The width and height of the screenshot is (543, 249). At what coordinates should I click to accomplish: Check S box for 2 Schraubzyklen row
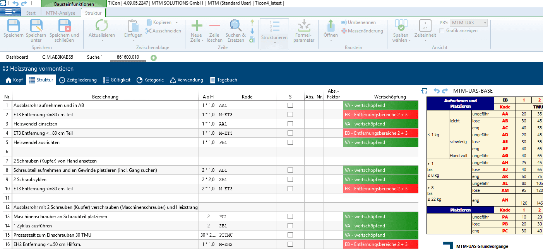pyautogui.click(x=290, y=180)
